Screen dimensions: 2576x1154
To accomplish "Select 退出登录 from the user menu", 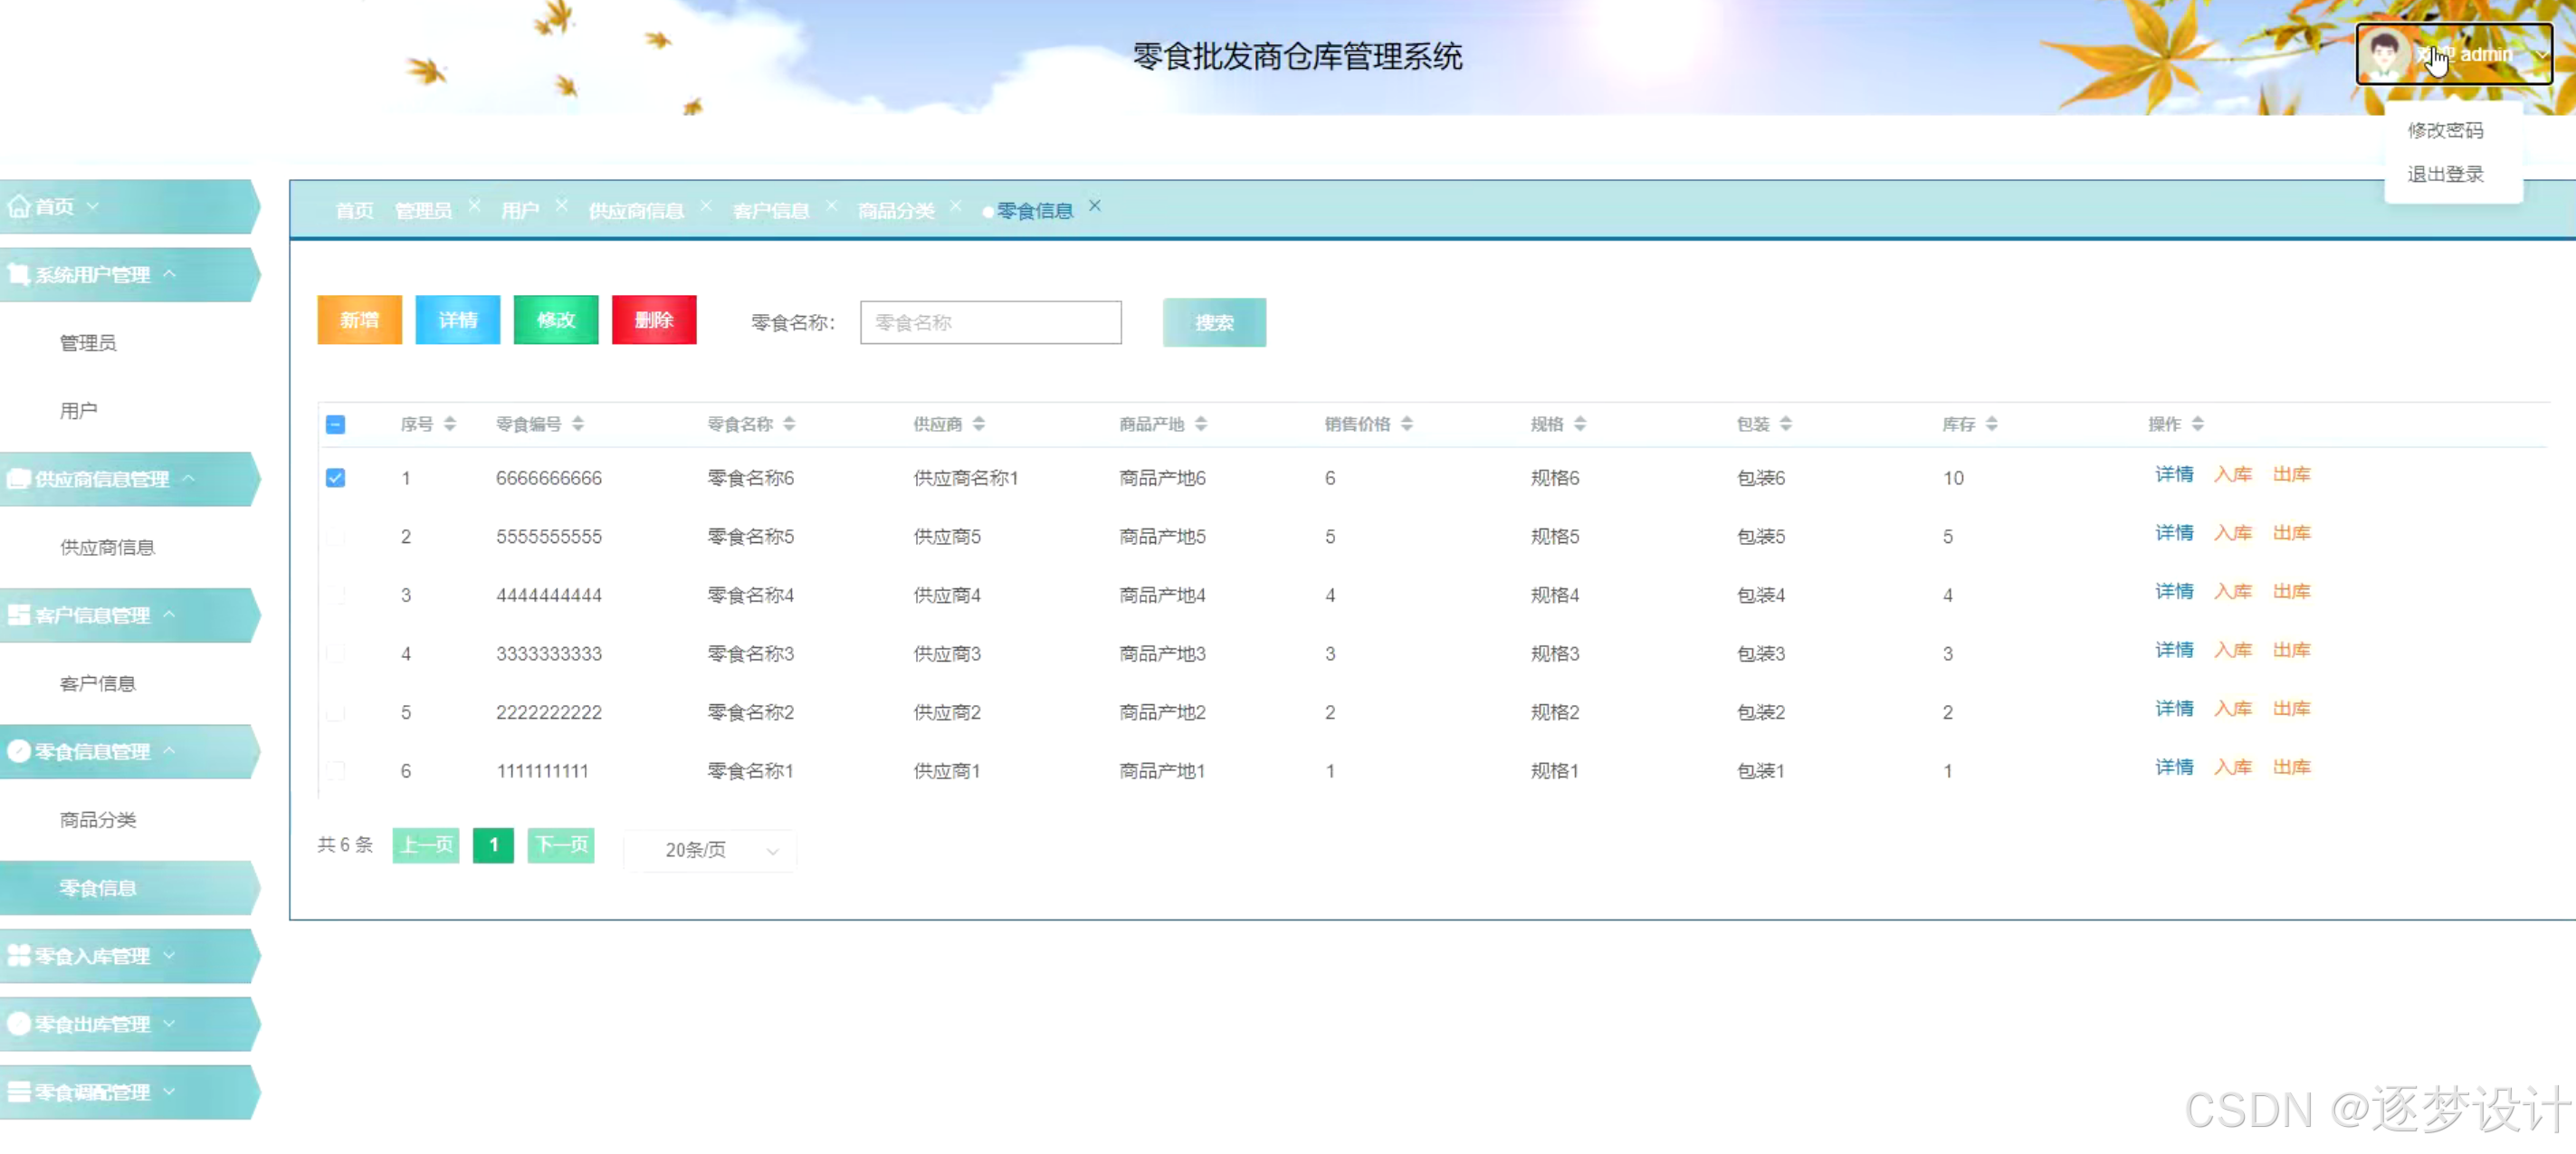I will click(x=2445, y=174).
